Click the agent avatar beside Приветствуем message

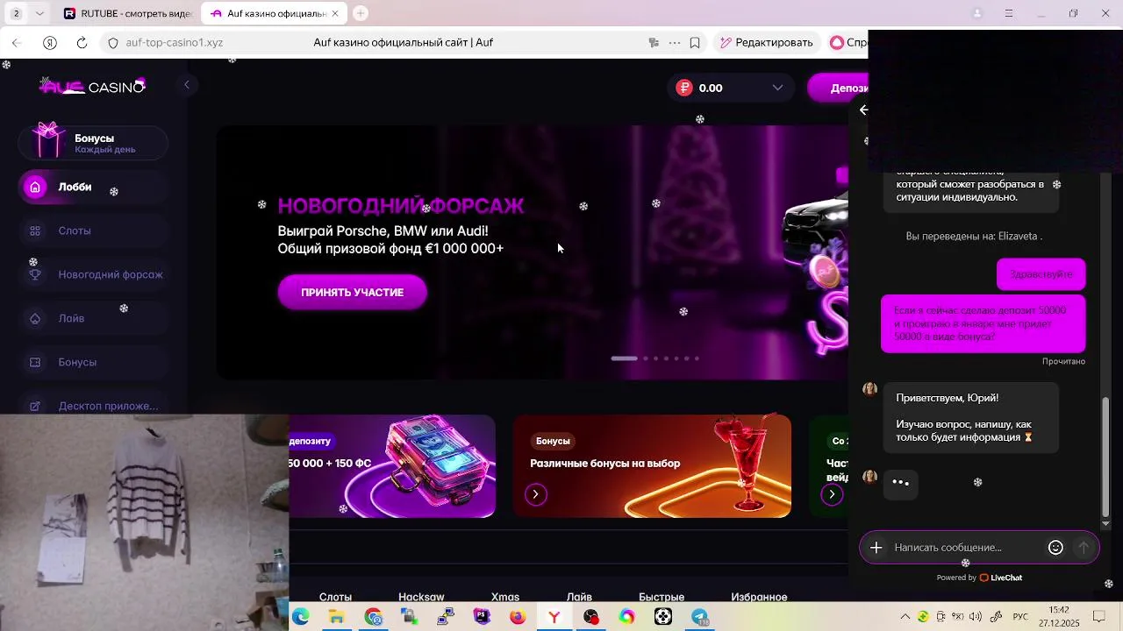[869, 389]
